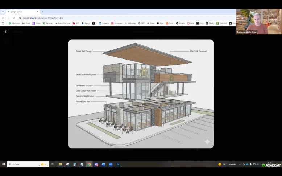Open the Chrome apps grid icon
Screen dimensions: 282x176
3,23
